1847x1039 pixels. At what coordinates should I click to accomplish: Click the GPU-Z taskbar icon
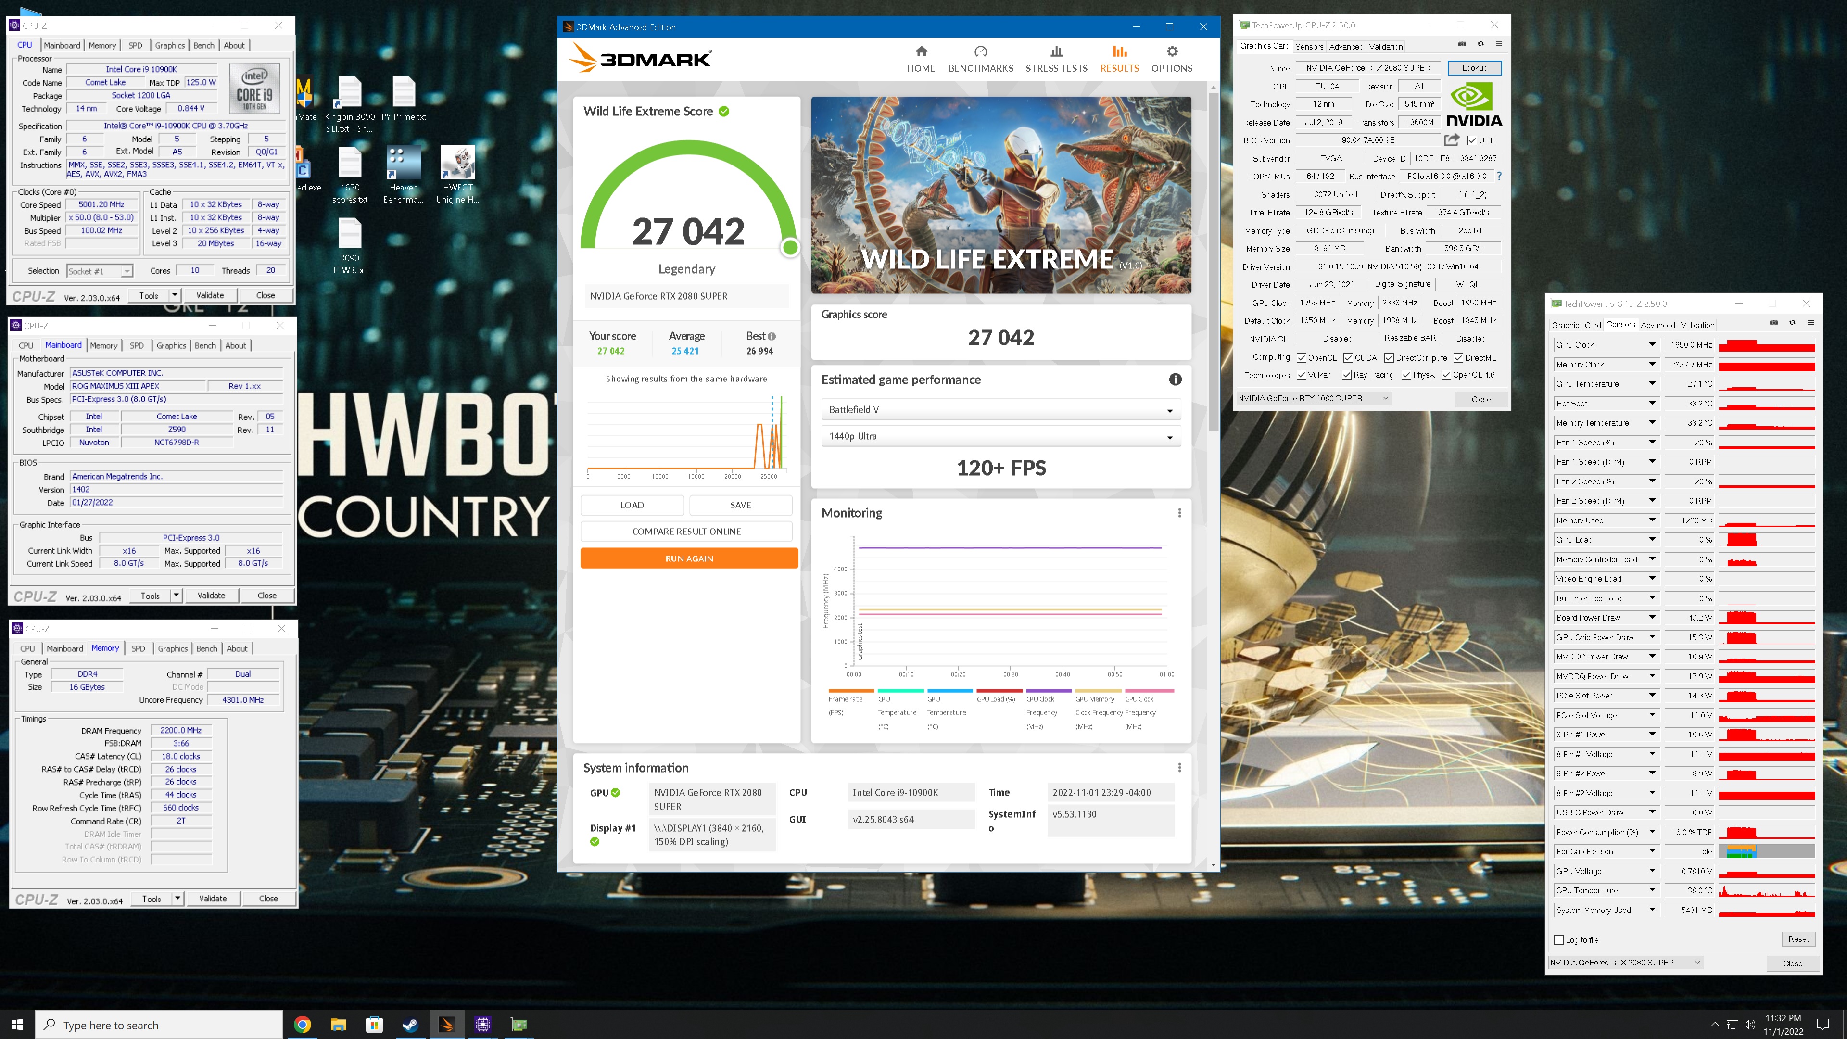pos(519,1025)
